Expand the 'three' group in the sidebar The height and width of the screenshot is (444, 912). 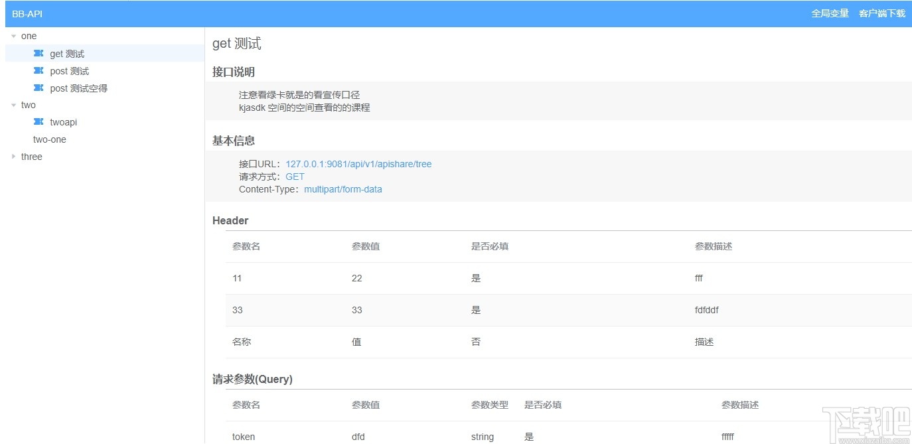coord(14,157)
